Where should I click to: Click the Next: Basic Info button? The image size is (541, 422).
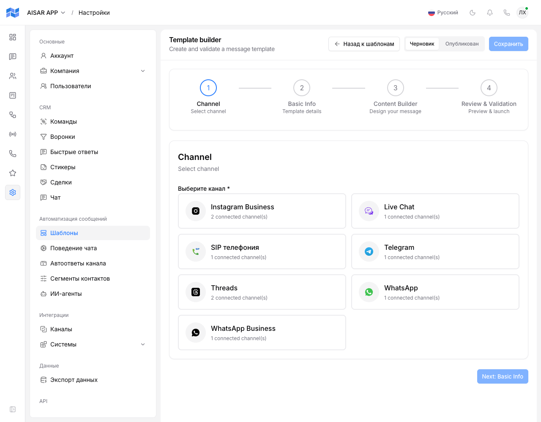[x=503, y=376]
